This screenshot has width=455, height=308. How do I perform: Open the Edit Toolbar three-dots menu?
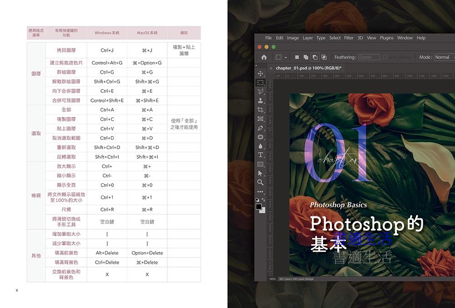point(260,192)
